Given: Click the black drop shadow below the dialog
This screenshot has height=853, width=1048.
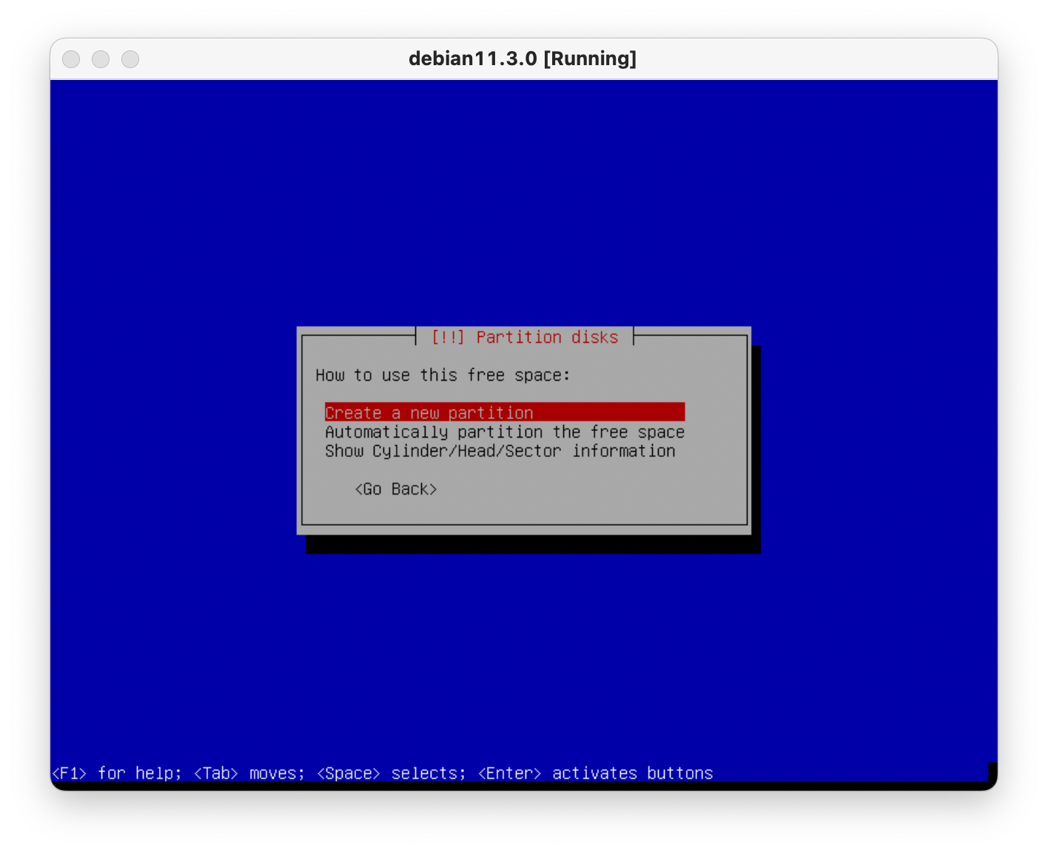Looking at the screenshot, I should [533, 544].
